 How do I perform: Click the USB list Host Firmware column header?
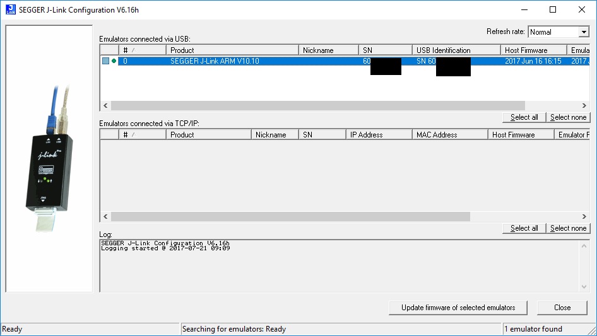pos(533,50)
